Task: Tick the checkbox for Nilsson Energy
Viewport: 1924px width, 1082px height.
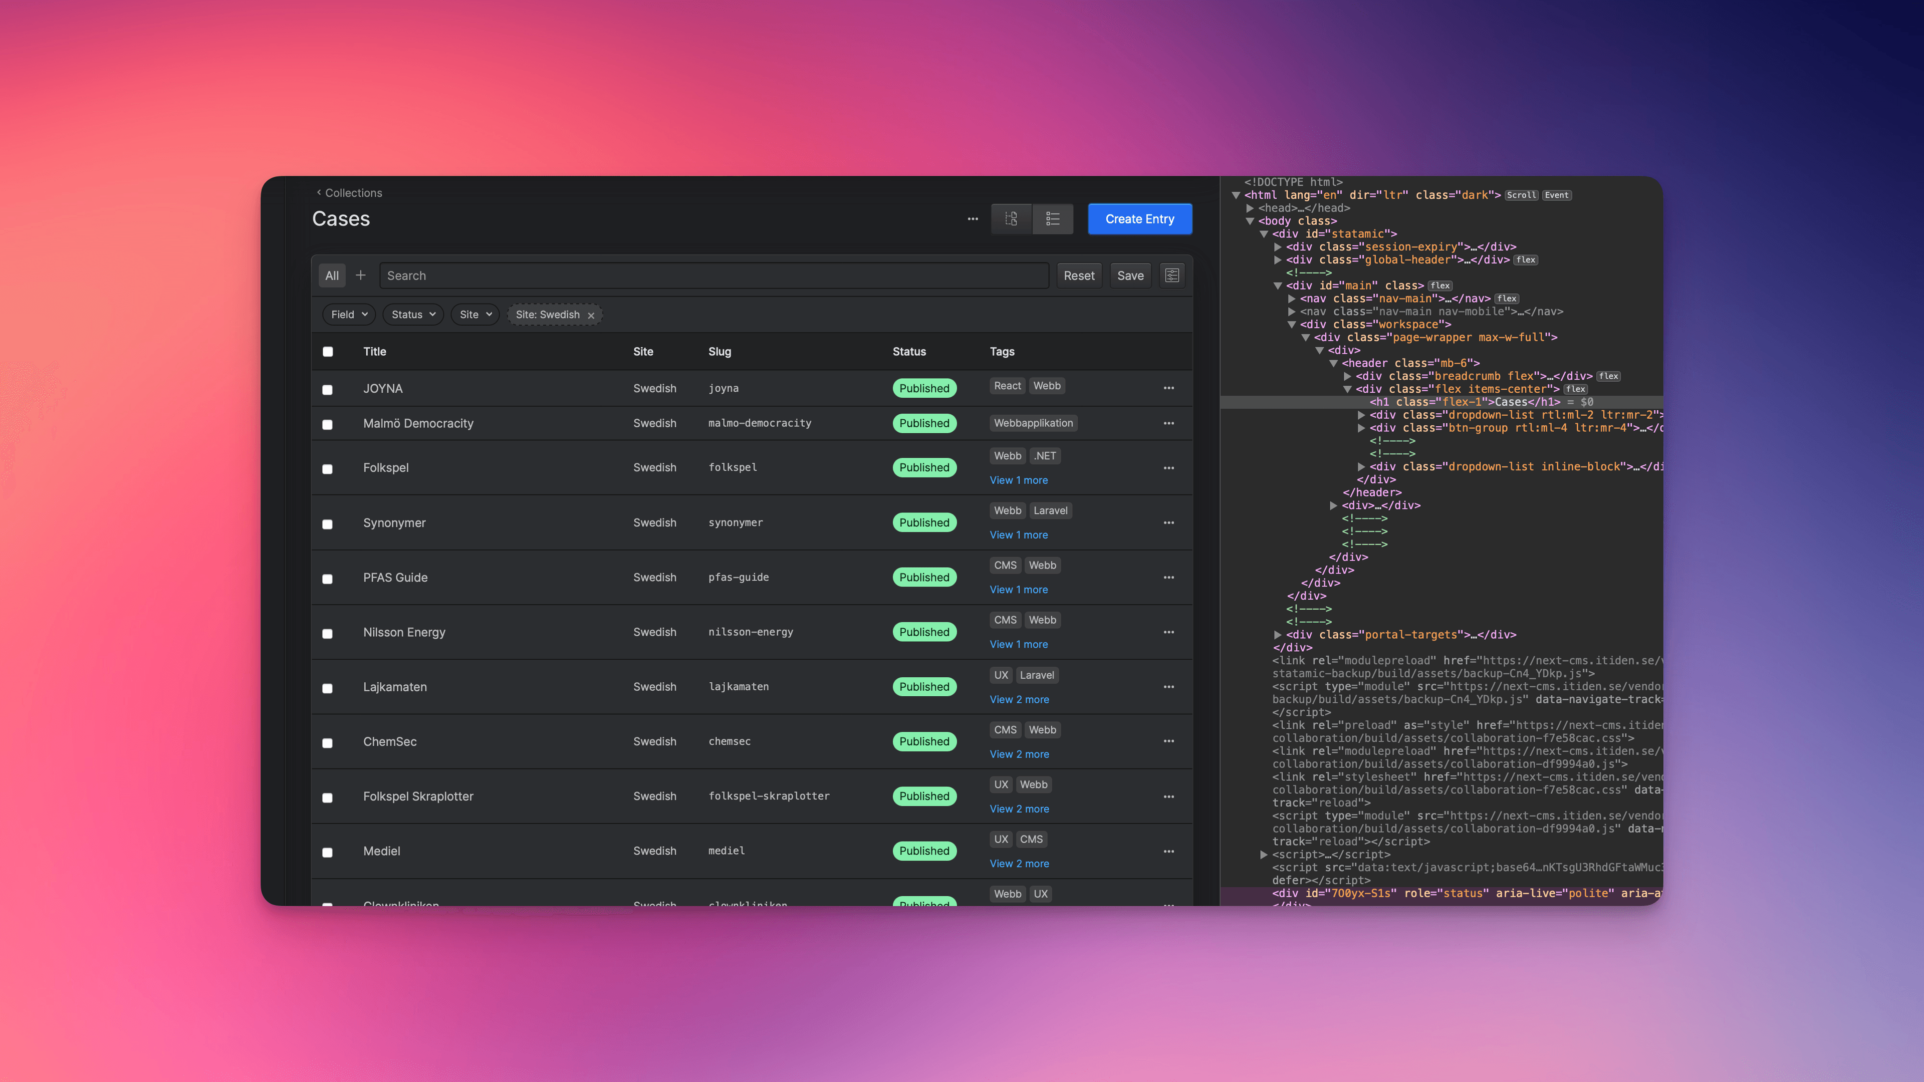Action: [x=327, y=633]
